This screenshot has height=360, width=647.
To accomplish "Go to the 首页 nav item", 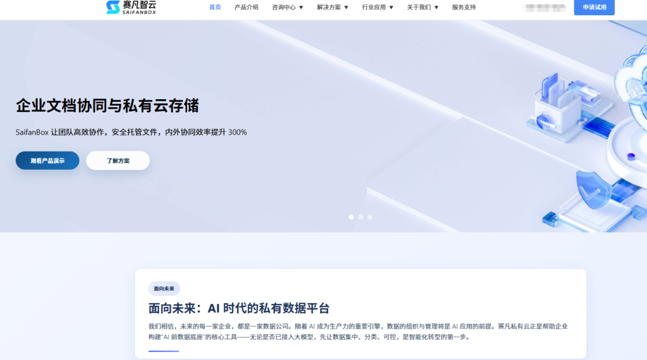I will 215,8.
